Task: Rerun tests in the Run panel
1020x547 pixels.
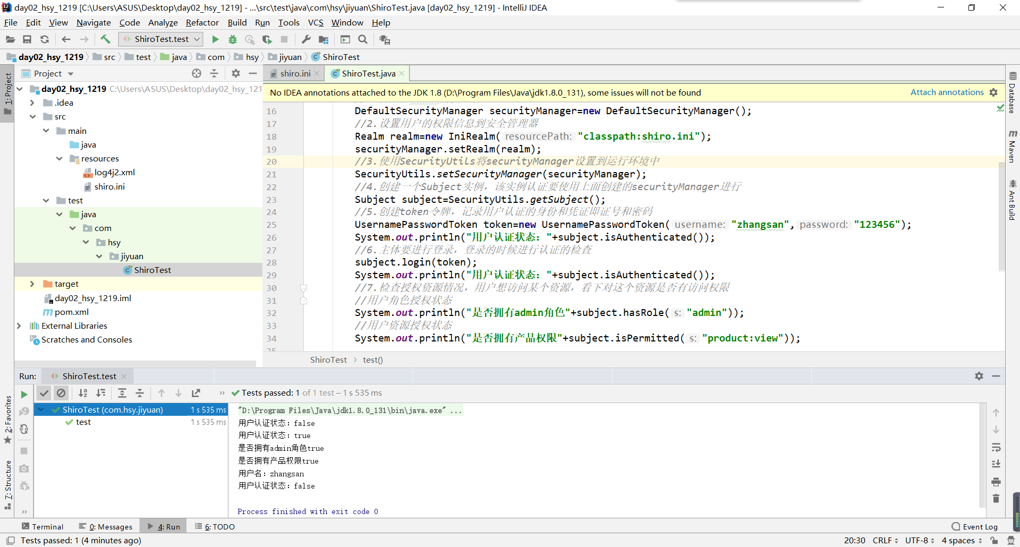Action: point(24,394)
